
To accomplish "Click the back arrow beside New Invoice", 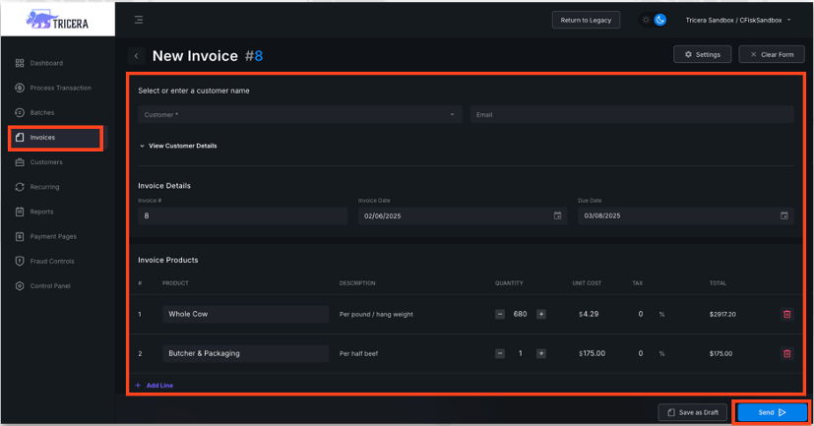I will [x=137, y=56].
